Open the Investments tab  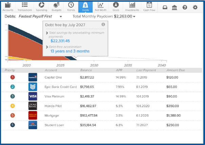(132, 7)
